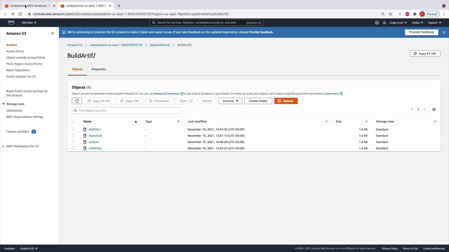
Task: Select the mM0lnKq object checkbox
Action: (x=73, y=148)
